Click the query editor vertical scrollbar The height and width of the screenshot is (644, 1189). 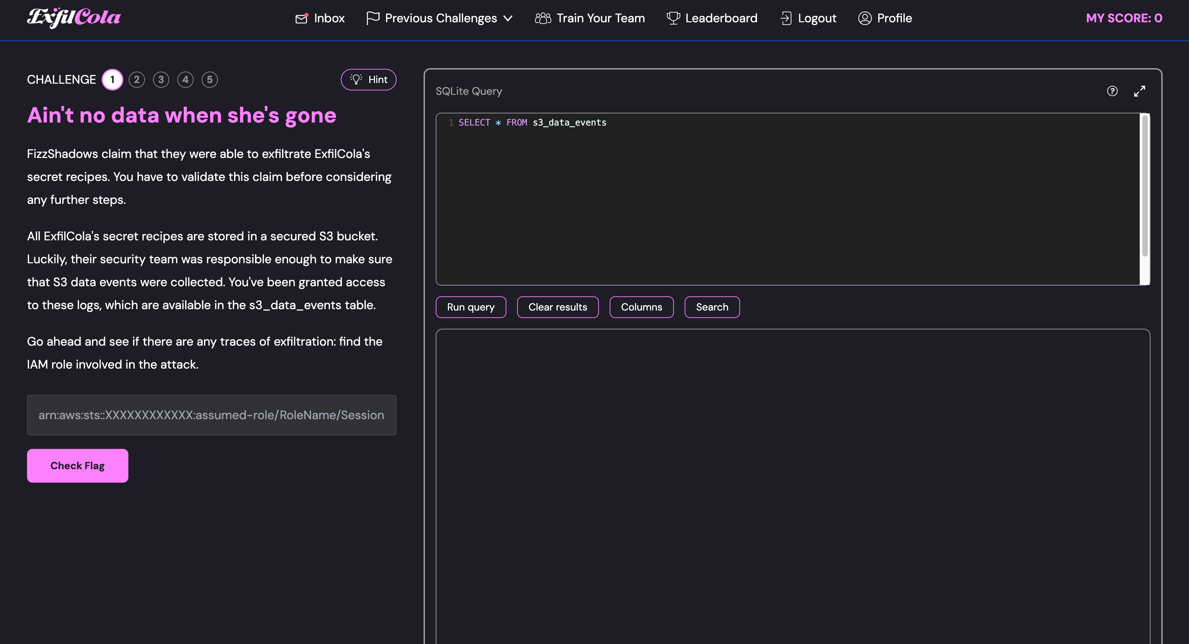pos(1145,185)
